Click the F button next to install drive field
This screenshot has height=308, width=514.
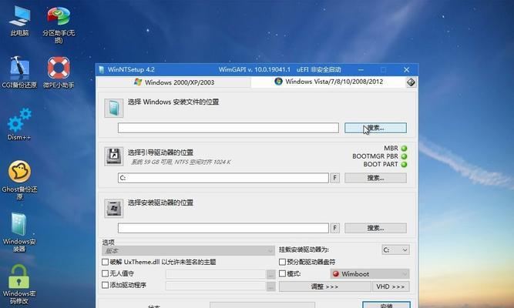[x=334, y=228]
